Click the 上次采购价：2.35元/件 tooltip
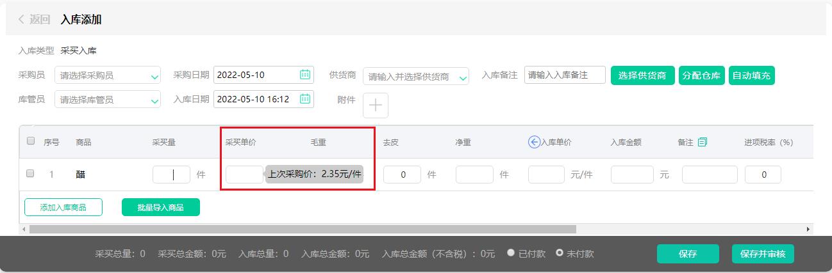This screenshot has width=832, height=273. pyautogui.click(x=315, y=174)
